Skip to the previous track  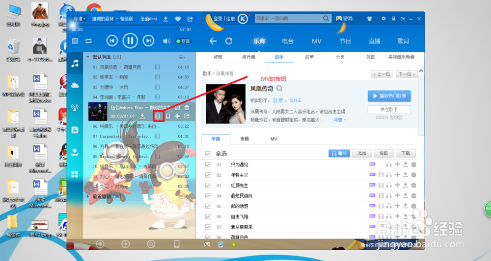tap(112, 41)
